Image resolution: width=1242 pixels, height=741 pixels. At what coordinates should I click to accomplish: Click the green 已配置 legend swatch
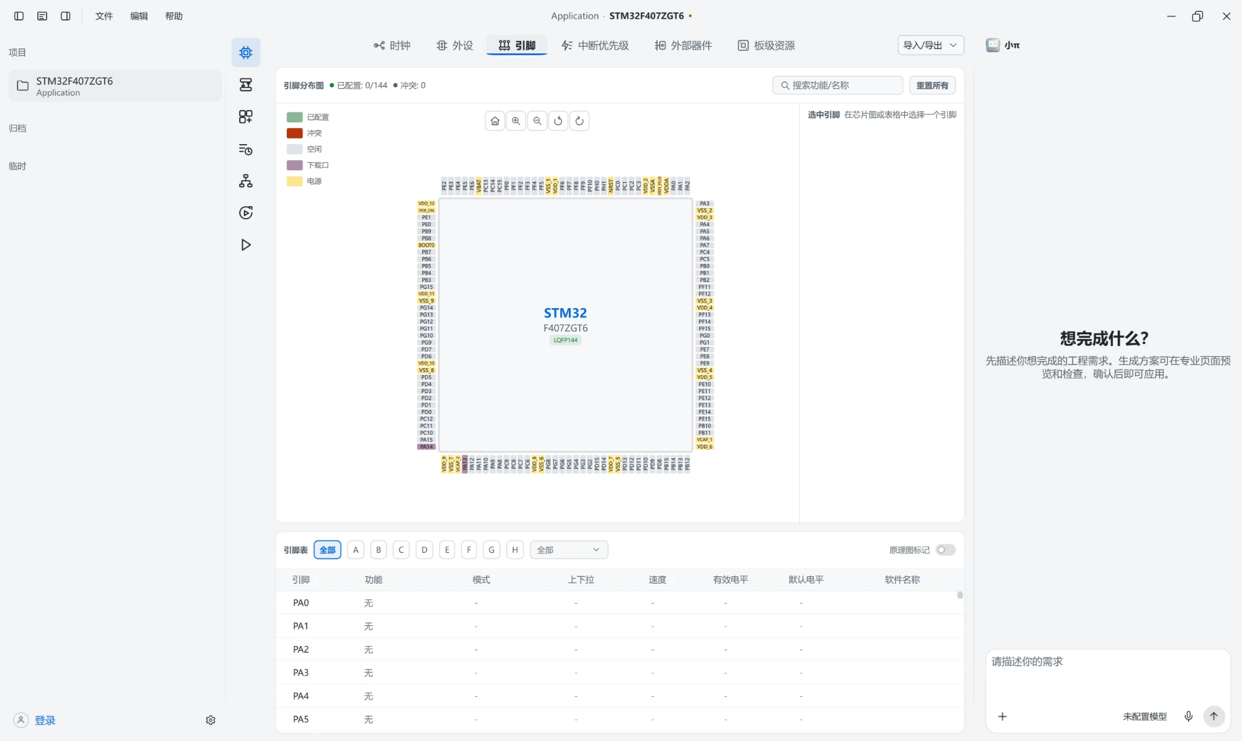pyautogui.click(x=294, y=117)
